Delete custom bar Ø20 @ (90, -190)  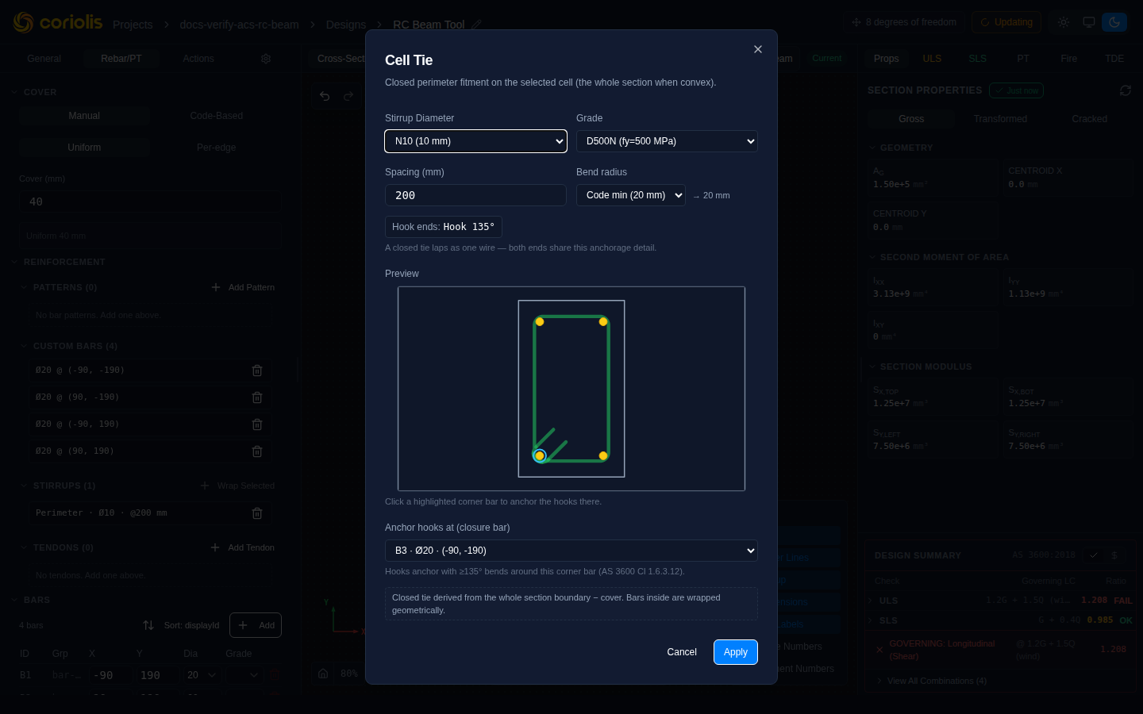[257, 397]
